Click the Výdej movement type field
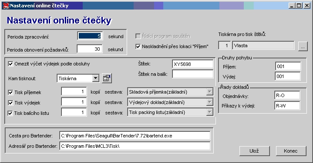This screenshot has width=313, height=163. (288, 76)
